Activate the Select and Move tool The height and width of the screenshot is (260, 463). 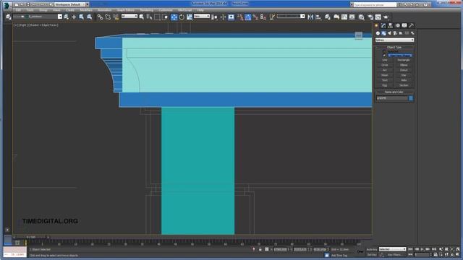[x=174, y=17]
